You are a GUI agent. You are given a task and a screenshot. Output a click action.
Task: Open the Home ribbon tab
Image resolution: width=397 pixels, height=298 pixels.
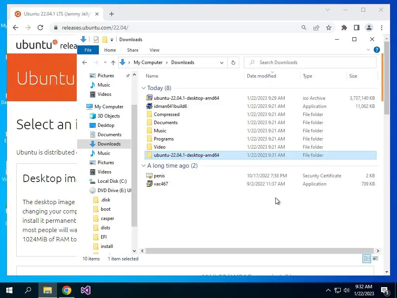tap(110, 50)
